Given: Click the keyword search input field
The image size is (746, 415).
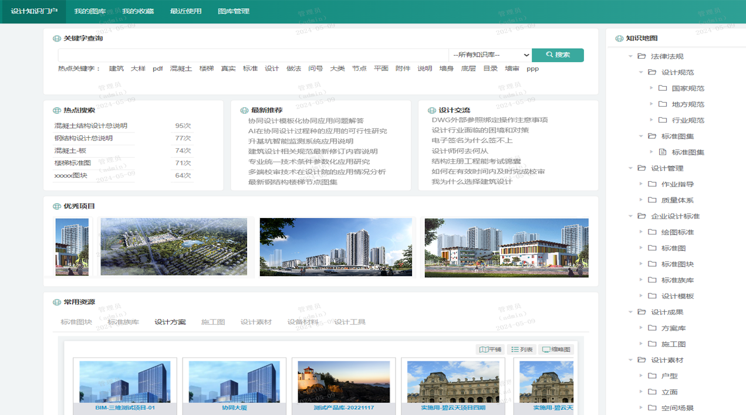Looking at the screenshot, I should pos(252,55).
